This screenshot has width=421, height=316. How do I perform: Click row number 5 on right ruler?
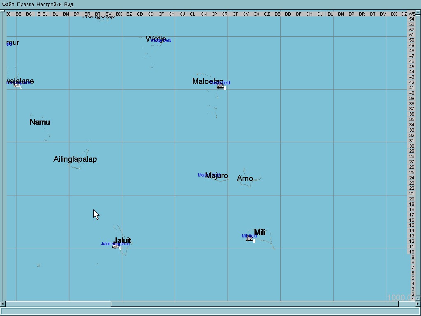[413, 278]
